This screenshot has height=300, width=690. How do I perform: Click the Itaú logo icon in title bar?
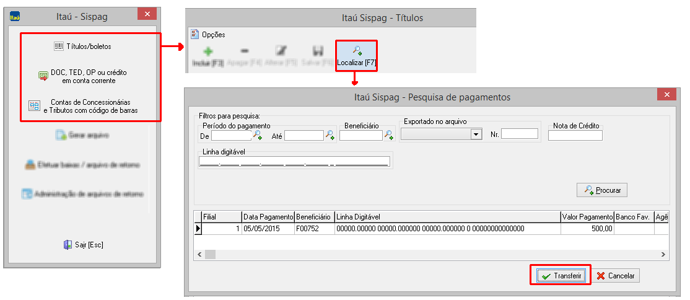pos(16,16)
